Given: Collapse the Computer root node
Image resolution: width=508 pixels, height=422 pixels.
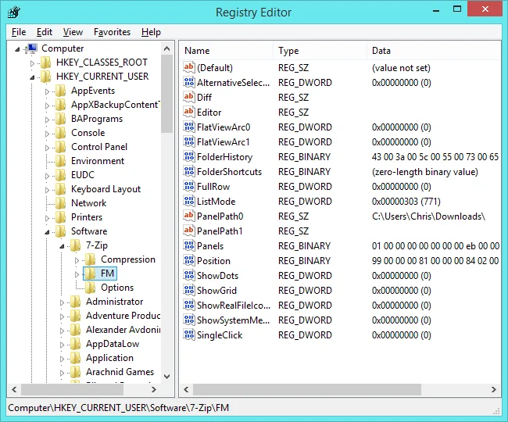Looking at the screenshot, I should tap(17, 49).
